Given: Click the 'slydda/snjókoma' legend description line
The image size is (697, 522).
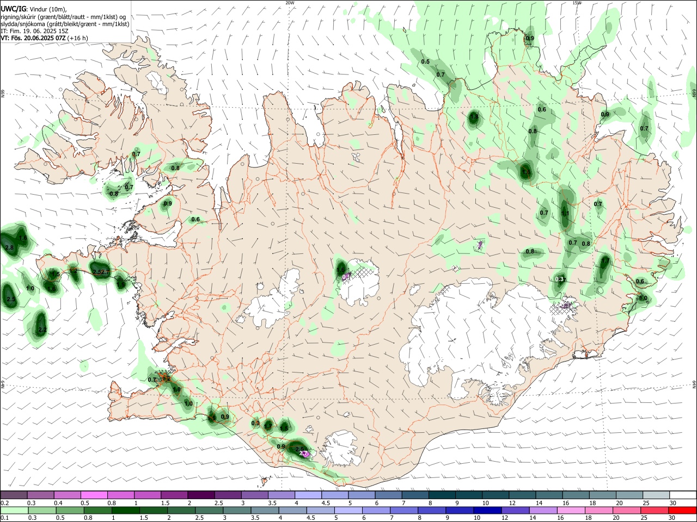Looking at the screenshot, I should [x=65, y=24].
